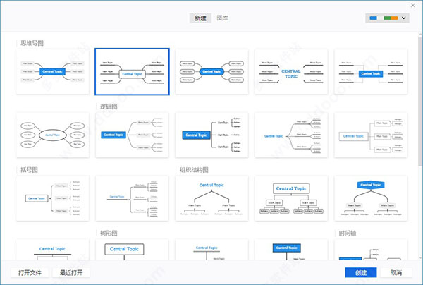The image size is (423, 285).
Task: Expand the color theme dropdown arrow
Action: pyautogui.click(x=403, y=18)
